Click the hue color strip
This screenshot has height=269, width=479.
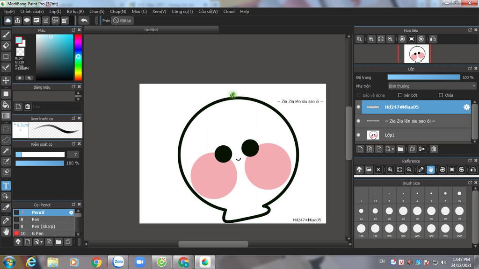pyautogui.click(x=78, y=57)
